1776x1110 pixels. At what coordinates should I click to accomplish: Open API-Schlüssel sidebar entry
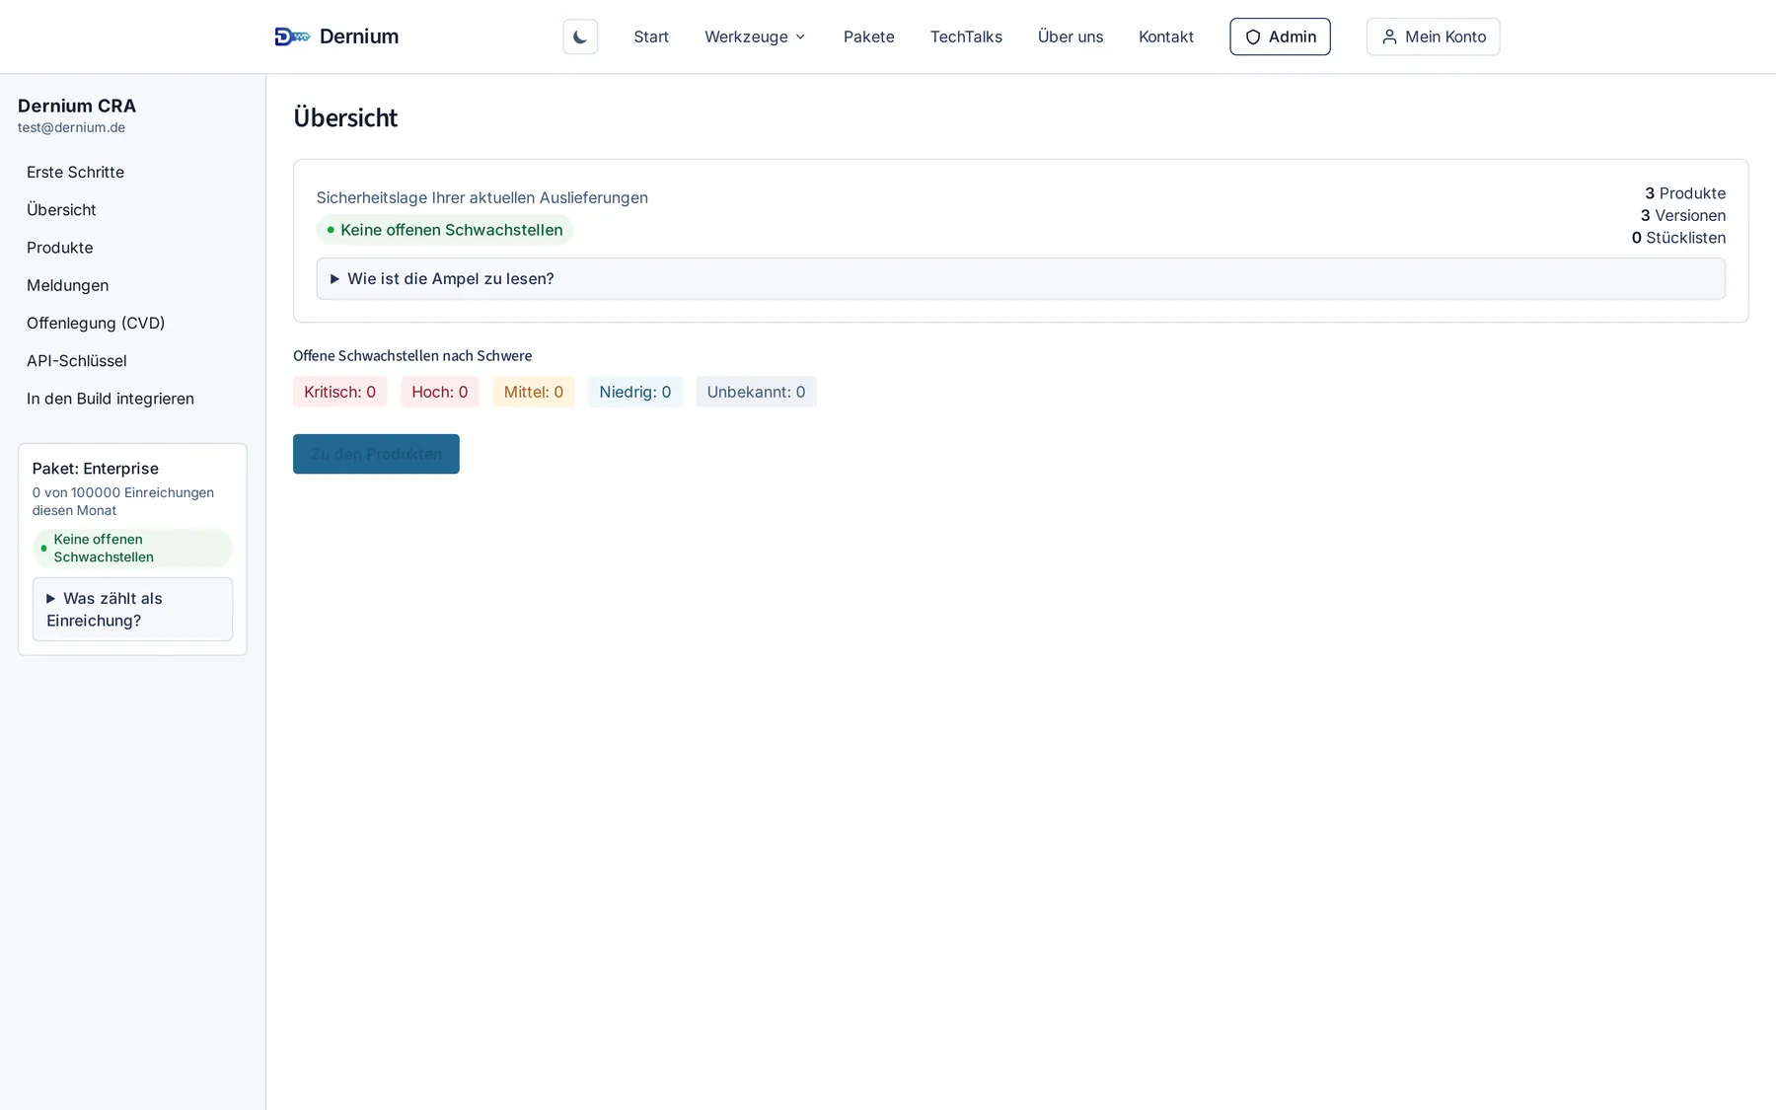pyautogui.click(x=77, y=360)
